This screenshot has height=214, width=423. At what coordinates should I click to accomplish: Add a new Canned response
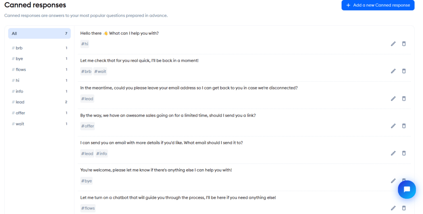pos(378,5)
